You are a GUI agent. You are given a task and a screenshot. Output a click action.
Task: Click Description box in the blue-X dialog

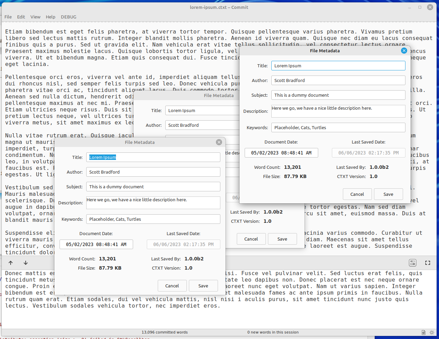click(338, 111)
